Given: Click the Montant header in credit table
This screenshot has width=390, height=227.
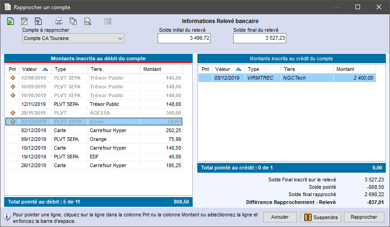Looking at the screenshot, I should pyautogui.click(x=355, y=69).
